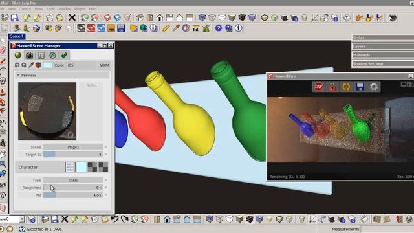Screen dimensions: 414x233
Task: Open the Window menu
Action: click(x=65, y=9)
